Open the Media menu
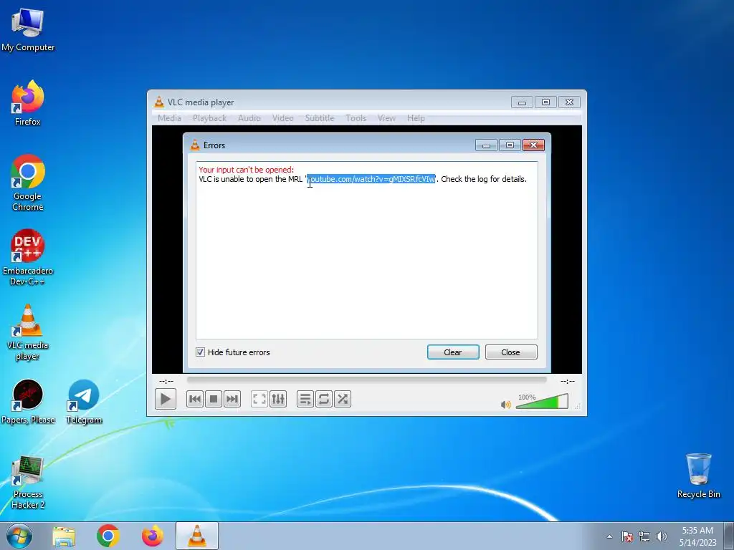This screenshot has width=734, height=550. 169,118
